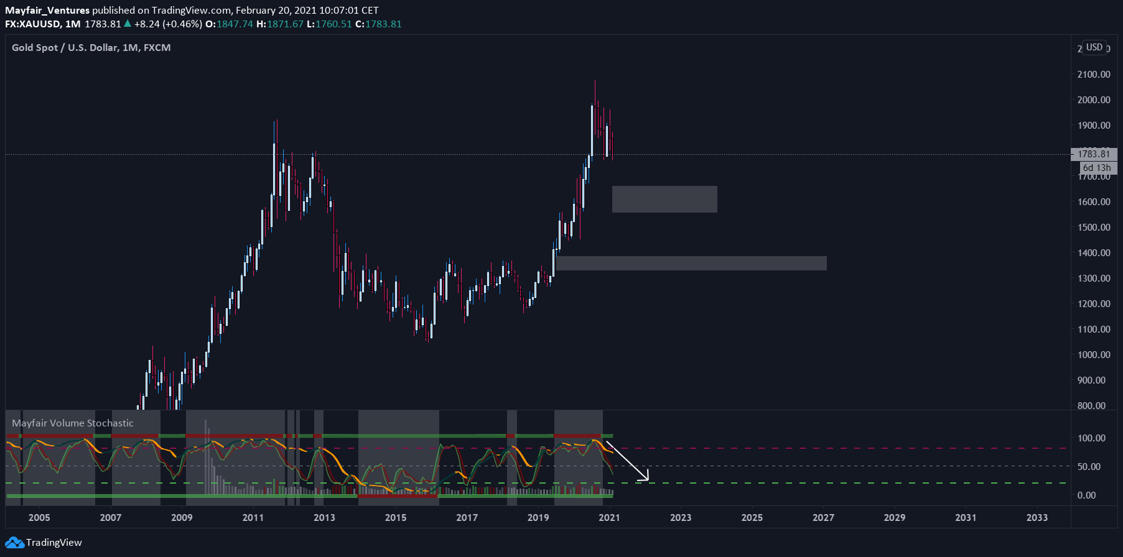This screenshot has height=557, width=1123.
Task: Select the upper gray target zone rectangle
Action: click(664, 199)
